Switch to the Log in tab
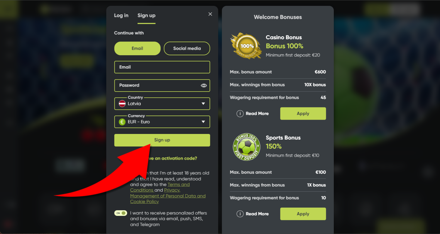The image size is (440, 234). coord(121,16)
